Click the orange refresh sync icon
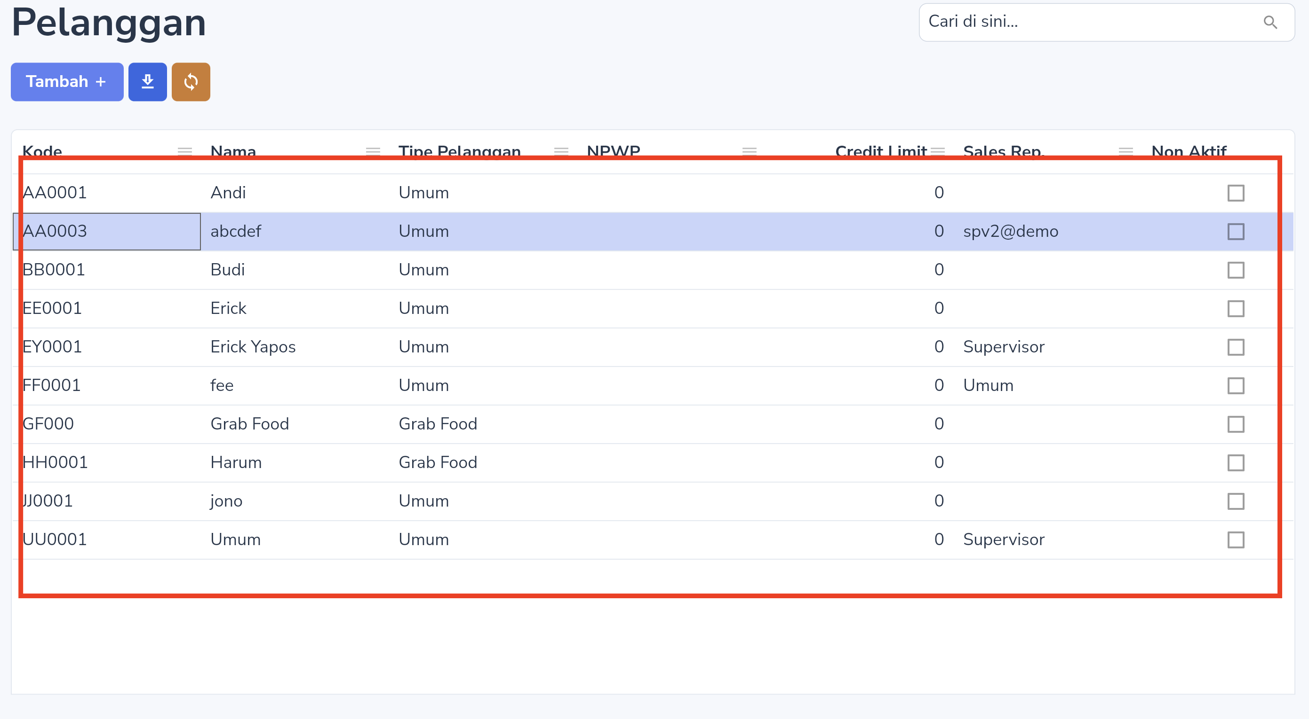The image size is (1309, 719). (191, 82)
